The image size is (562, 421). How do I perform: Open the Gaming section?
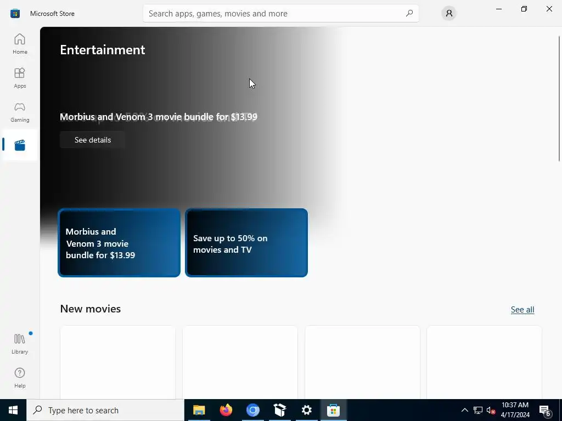[20, 112]
